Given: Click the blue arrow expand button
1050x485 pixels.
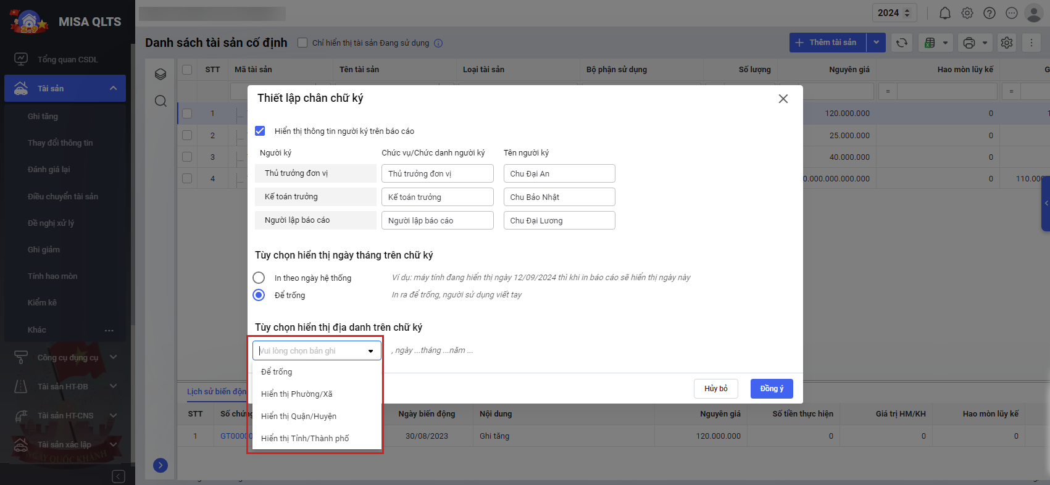Looking at the screenshot, I should [x=160, y=465].
